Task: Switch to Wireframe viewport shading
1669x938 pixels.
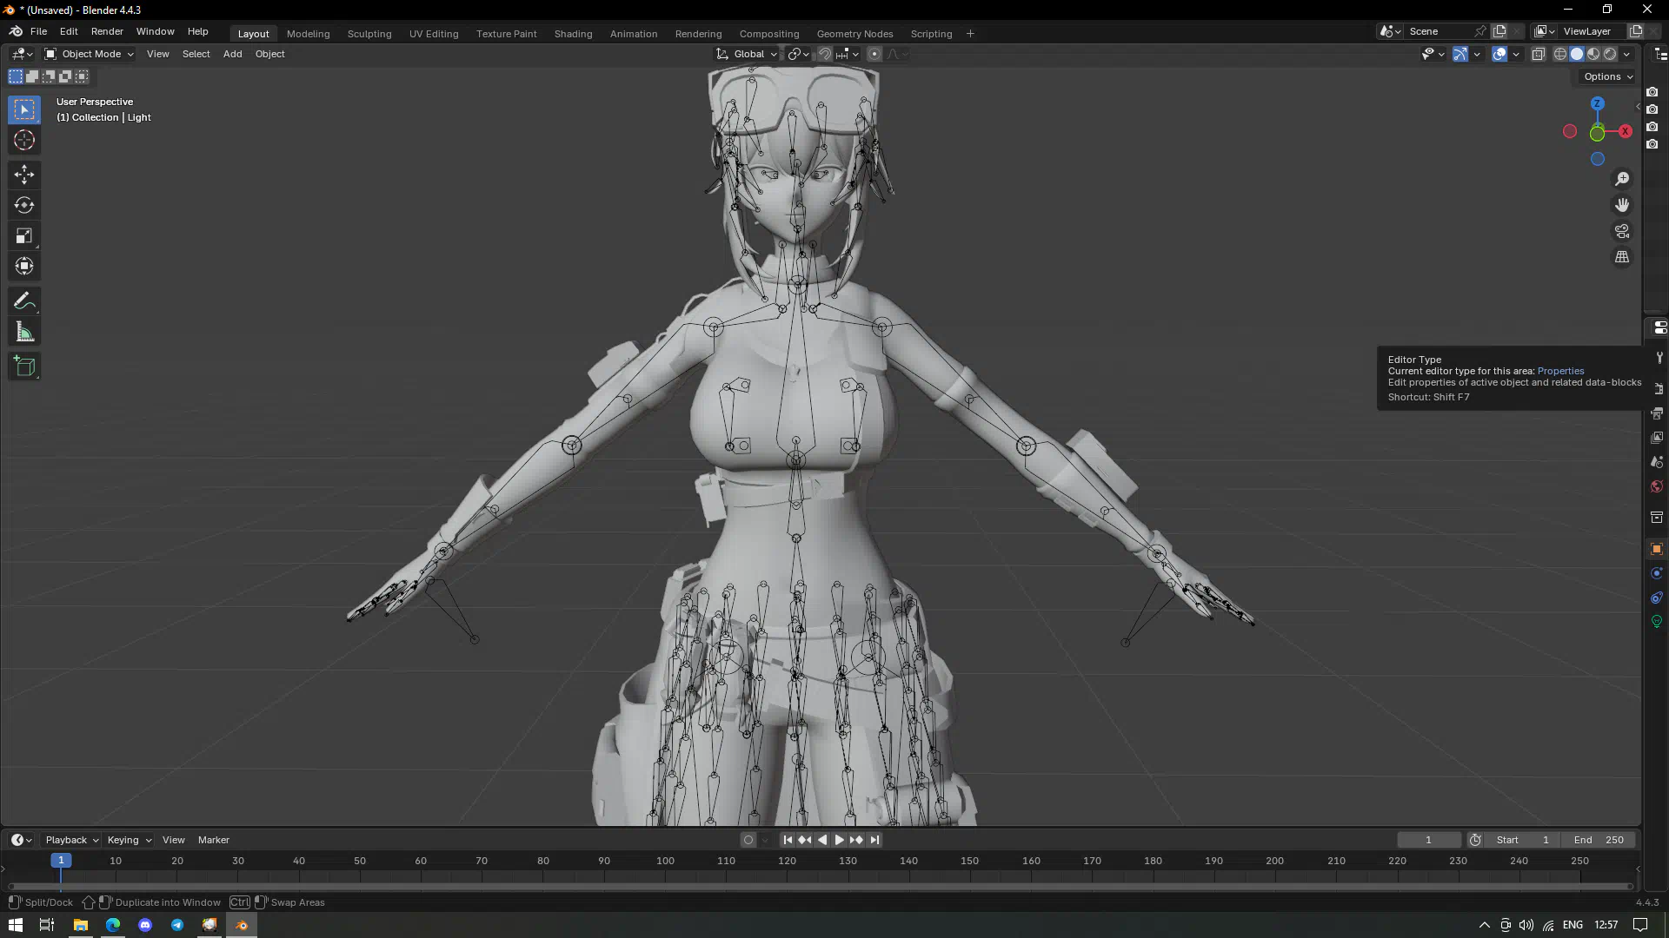Action: [x=1560, y=54]
